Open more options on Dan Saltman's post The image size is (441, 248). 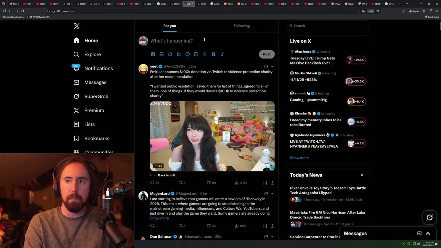273,237
